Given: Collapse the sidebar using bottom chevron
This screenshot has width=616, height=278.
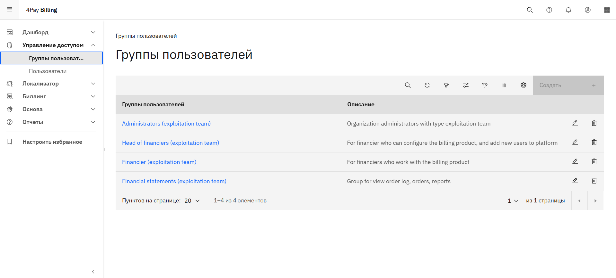Looking at the screenshot, I should [x=93, y=272].
